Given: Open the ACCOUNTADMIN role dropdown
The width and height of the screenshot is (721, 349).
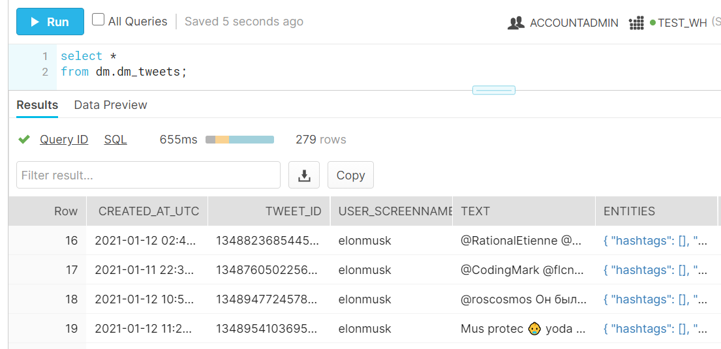Looking at the screenshot, I should pos(574,23).
